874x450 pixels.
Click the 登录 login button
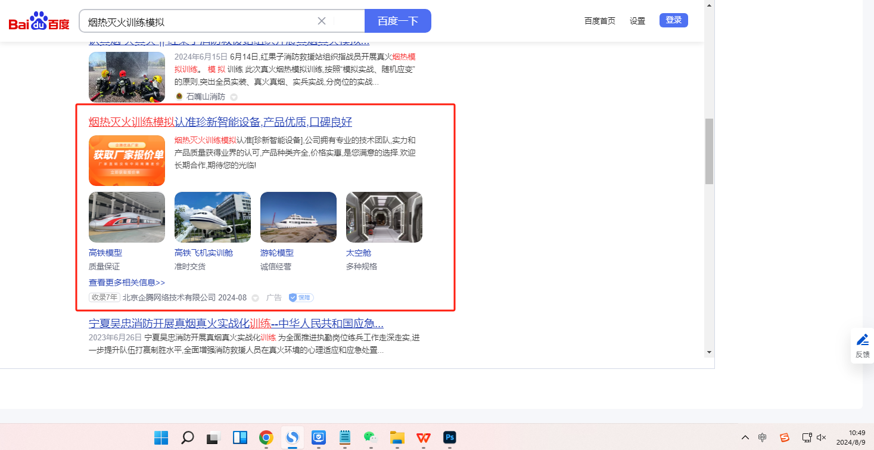(673, 20)
